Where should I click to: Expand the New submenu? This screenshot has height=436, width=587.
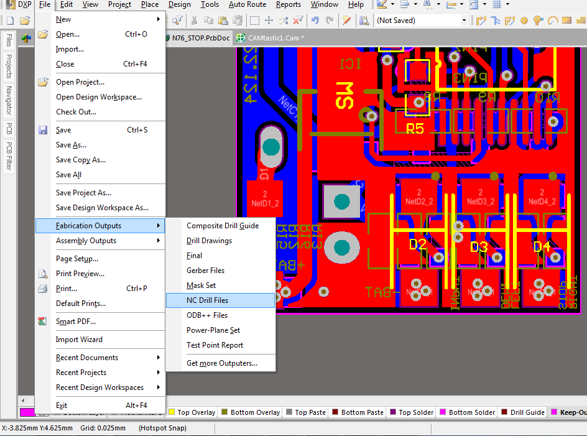tap(100, 19)
